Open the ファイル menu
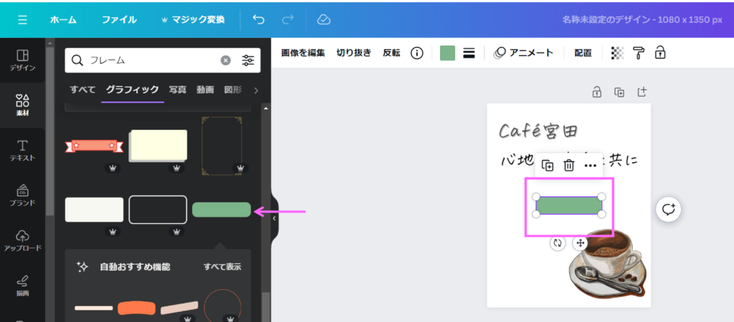Image resolution: width=734 pixels, height=322 pixels. tap(119, 19)
